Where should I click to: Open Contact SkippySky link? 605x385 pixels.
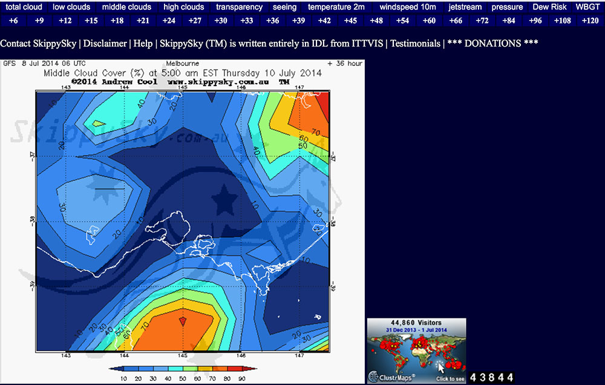coord(38,44)
